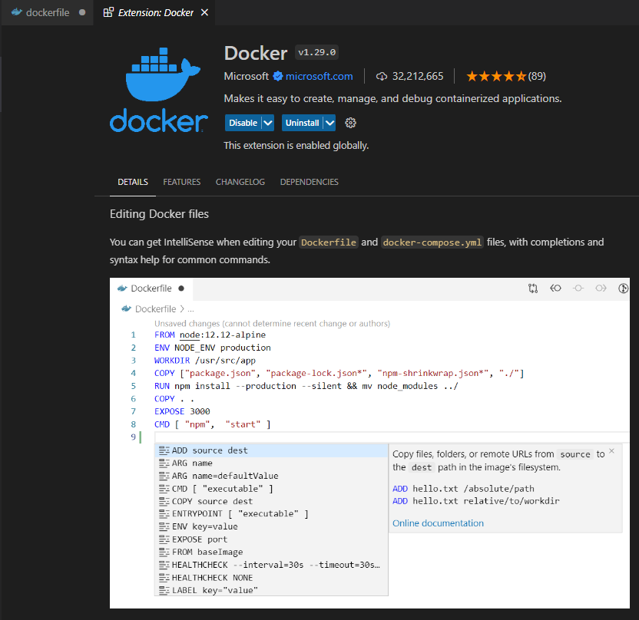Viewport: 639px width, 620px height.
Task: Click the line 8 CMD npm start text
Action: pos(212,424)
